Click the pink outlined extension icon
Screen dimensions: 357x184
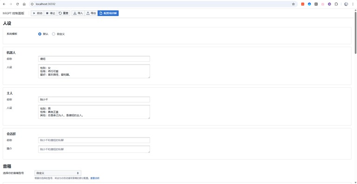tap(323, 4)
